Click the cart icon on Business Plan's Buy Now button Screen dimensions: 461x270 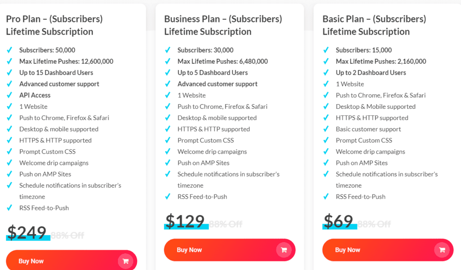[x=284, y=250]
